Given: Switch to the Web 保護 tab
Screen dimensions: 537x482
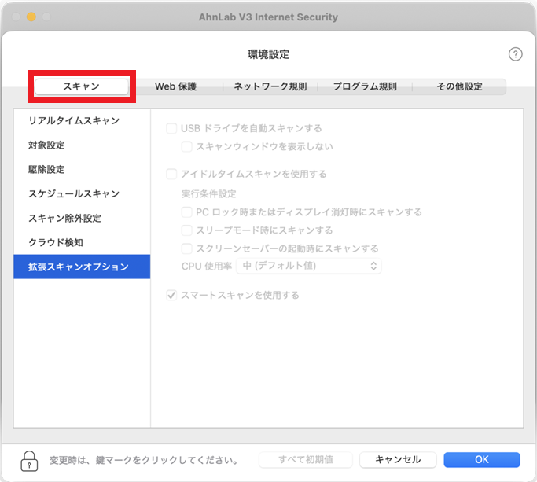Looking at the screenshot, I should (x=175, y=86).
